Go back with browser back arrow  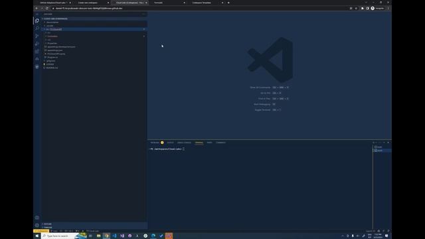point(37,9)
